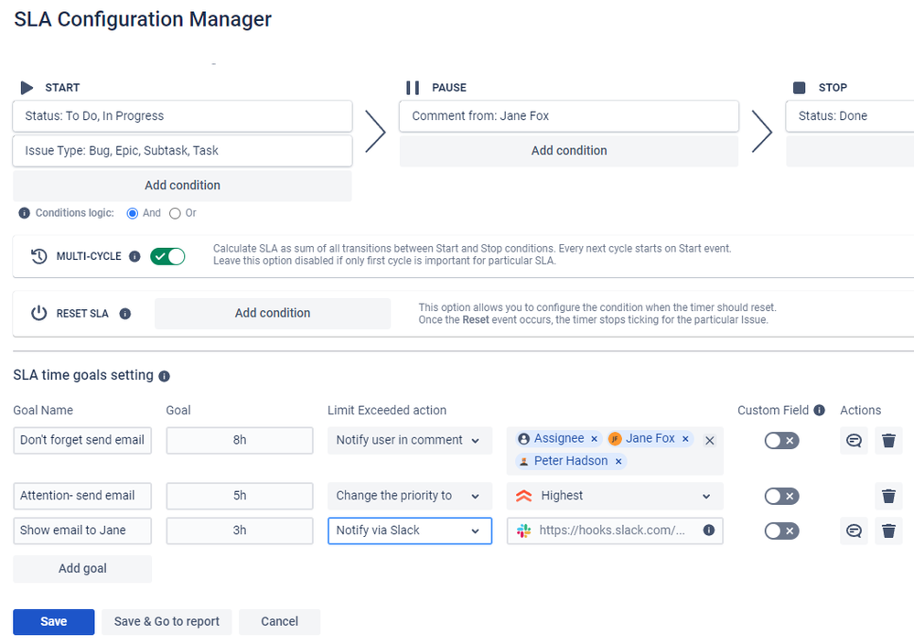This screenshot has width=914, height=644.
Task: Click Save & Go to report
Action: [167, 622]
